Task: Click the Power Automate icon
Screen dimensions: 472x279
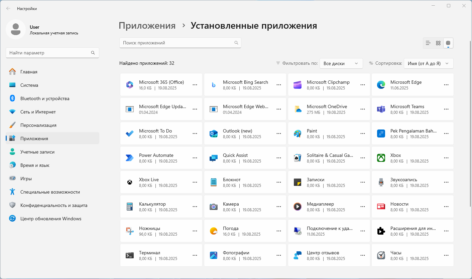Action: (x=129, y=158)
